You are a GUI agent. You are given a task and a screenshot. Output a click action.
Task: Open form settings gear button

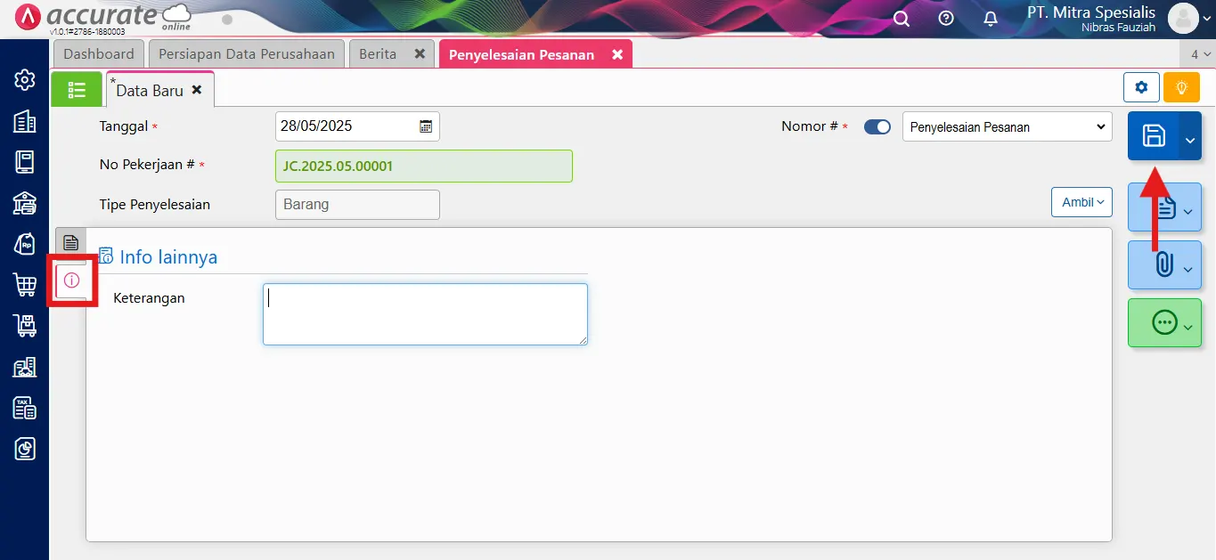pos(1141,87)
